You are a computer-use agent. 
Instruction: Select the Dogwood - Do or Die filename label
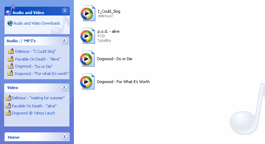[x=115, y=59]
